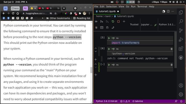Select Python 3.6.13 64-bit interpreter in status bar
The image size is (186, 104).
pos(107,101)
